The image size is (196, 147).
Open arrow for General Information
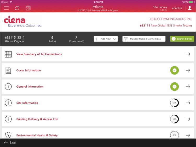point(188,87)
